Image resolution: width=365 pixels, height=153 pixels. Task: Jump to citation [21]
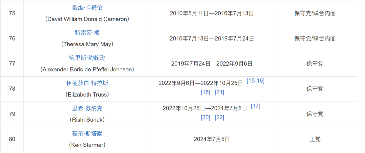(x=219, y=92)
